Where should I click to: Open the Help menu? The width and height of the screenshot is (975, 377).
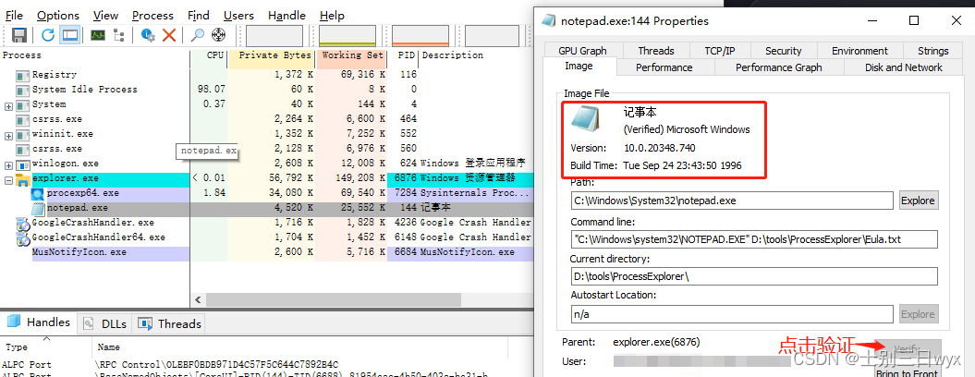(333, 16)
